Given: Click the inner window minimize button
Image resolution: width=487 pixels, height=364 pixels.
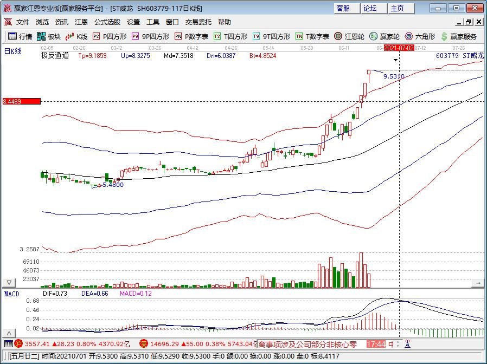Looking at the screenshot, I should point(459,22).
